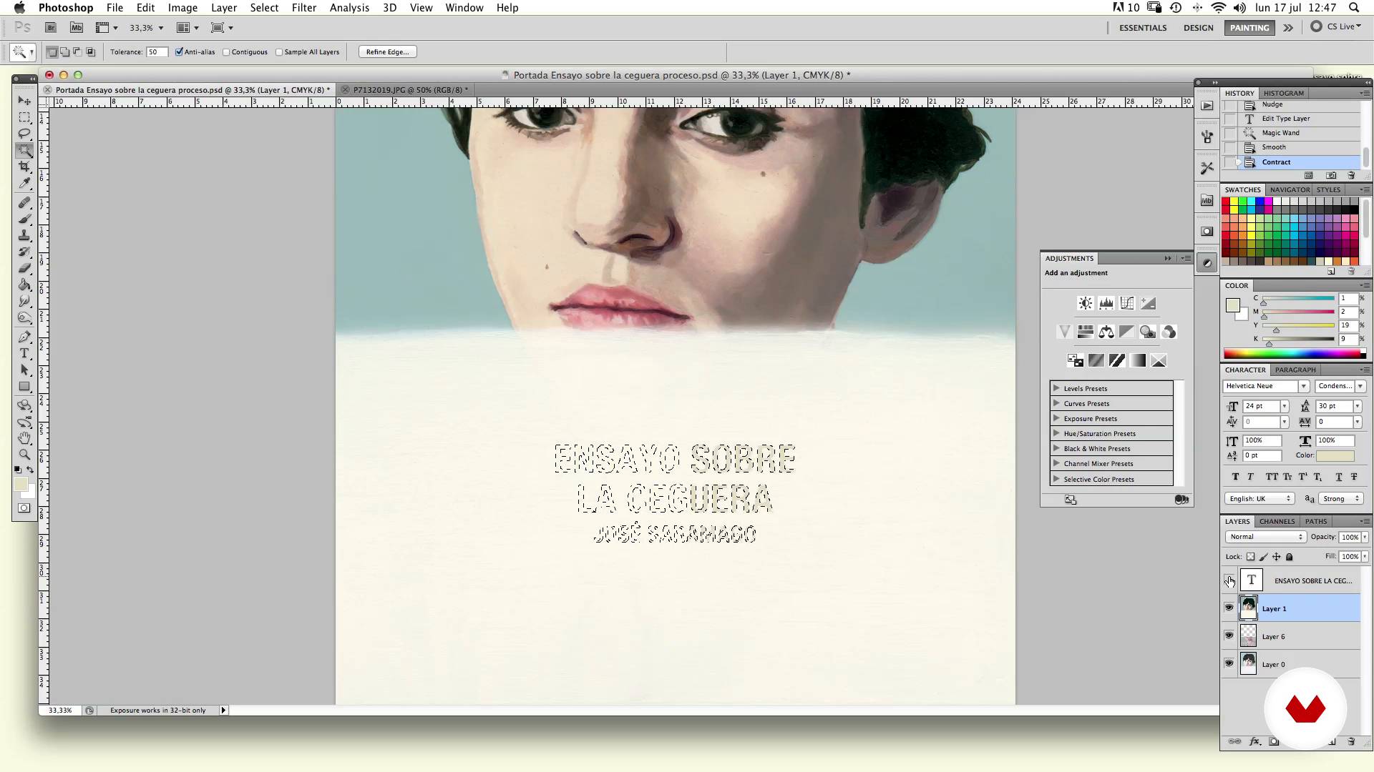Add a Color Balance adjustment
Image resolution: width=1374 pixels, height=772 pixels.
(1106, 332)
